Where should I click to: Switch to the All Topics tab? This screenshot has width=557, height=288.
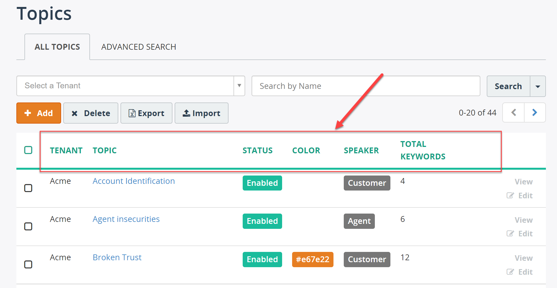57,47
